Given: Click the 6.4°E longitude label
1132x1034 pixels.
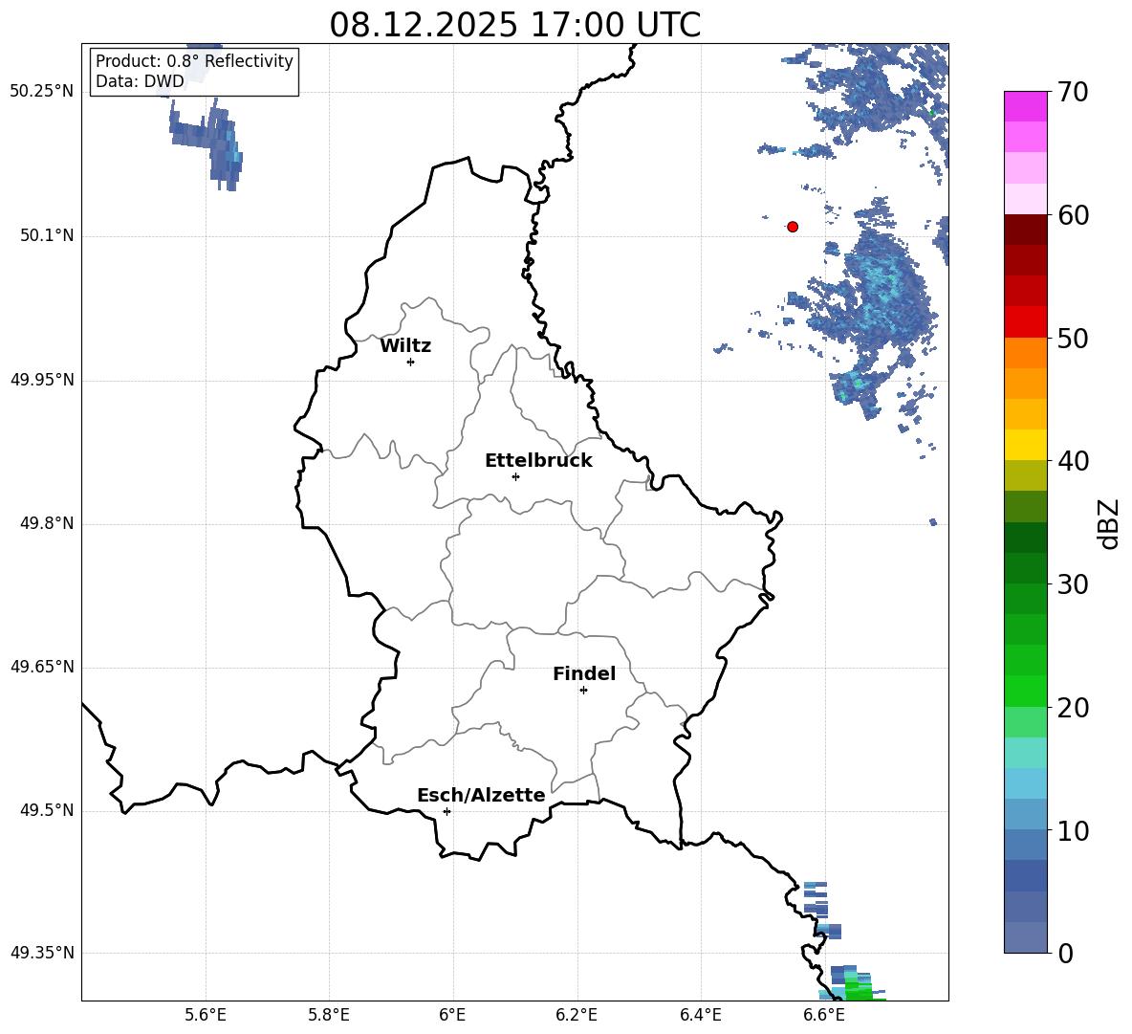Looking at the screenshot, I should (x=700, y=1015).
